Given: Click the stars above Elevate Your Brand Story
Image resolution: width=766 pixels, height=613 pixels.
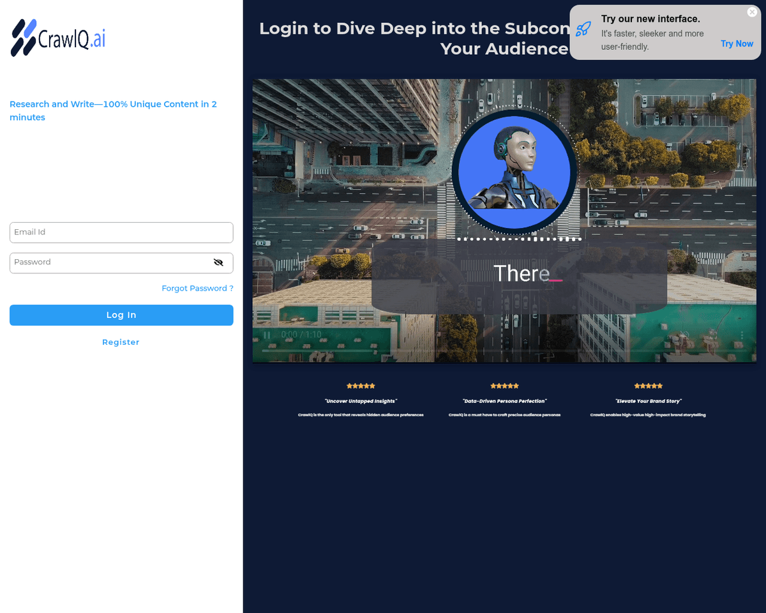Looking at the screenshot, I should tap(648, 386).
